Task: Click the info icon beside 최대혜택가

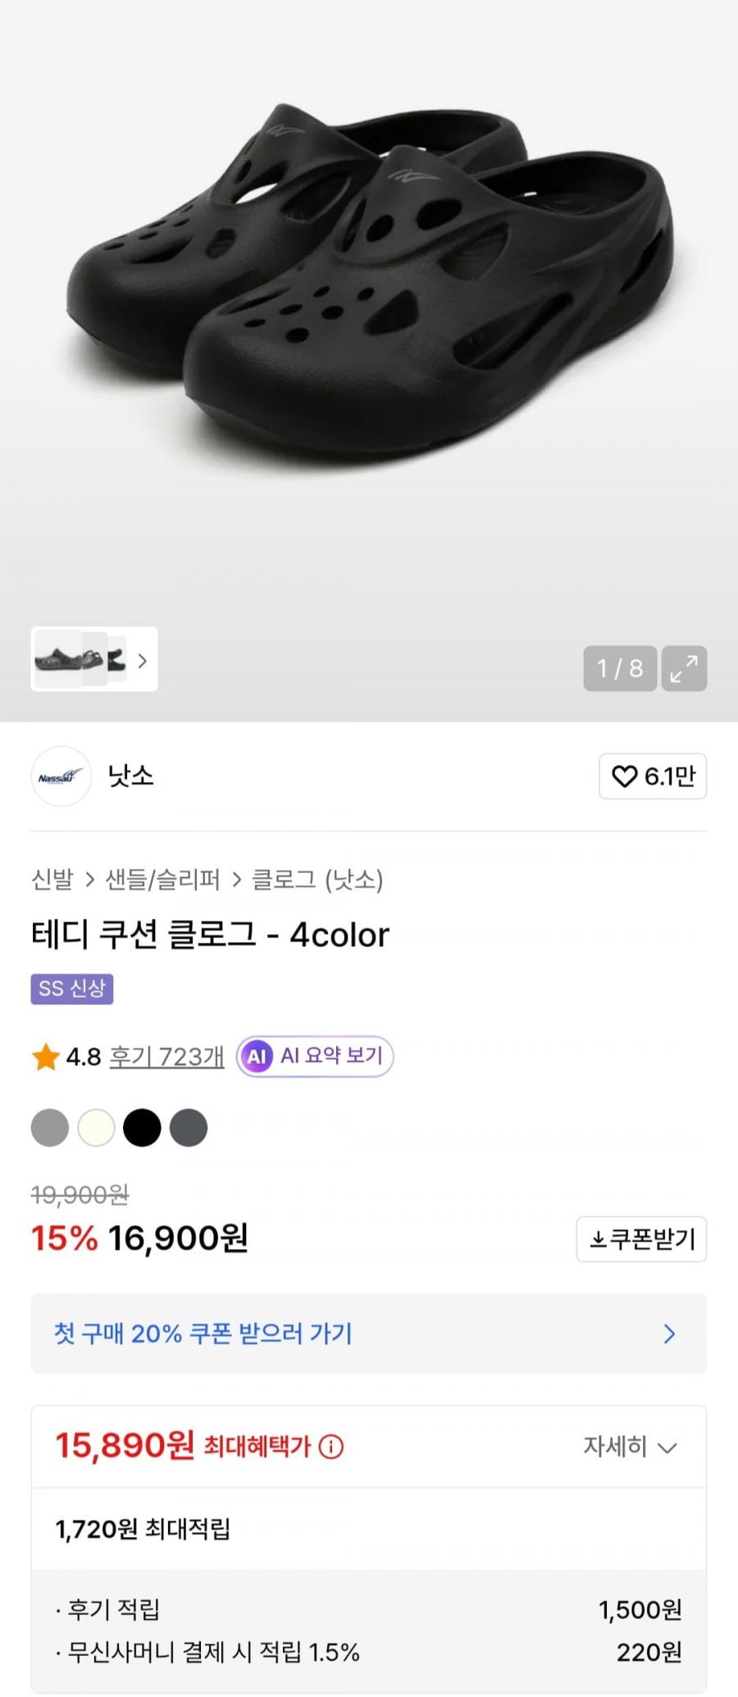Action: coord(330,1446)
